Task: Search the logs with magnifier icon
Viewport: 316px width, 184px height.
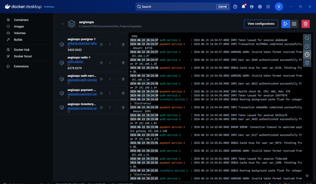Action: 307,38
